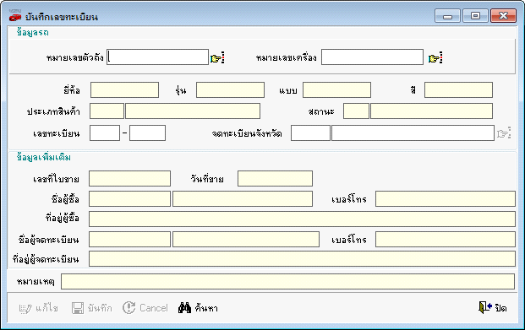525x330 pixels.
Task: Click the วันที่ขาย sale date field
Action: tap(275, 179)
